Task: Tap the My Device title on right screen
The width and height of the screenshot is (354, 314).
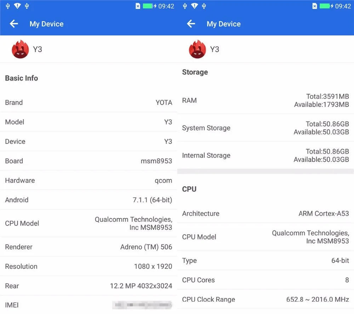Action: point(224,24)
